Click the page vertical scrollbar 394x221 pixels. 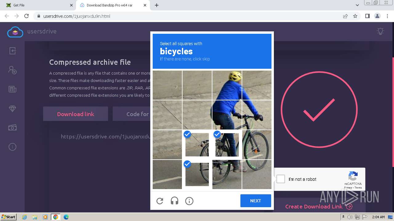pos(392,112)
